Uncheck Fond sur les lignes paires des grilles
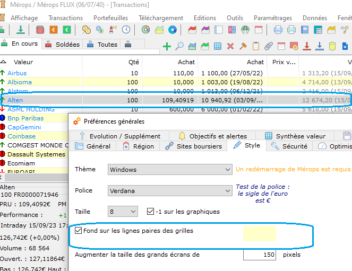 (79, 230)
